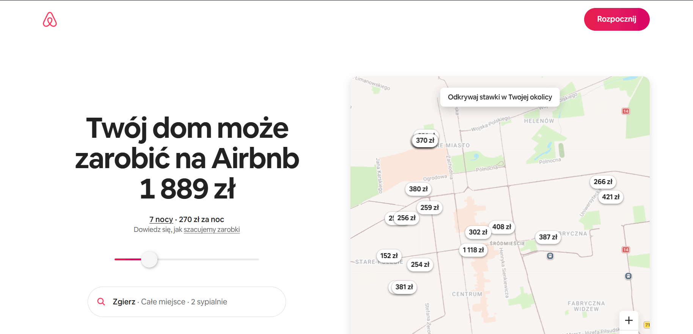Select the 408 zł map marker
Viewport: 693px width, 334px height.
pyautogui.click(x=501, y=227)
